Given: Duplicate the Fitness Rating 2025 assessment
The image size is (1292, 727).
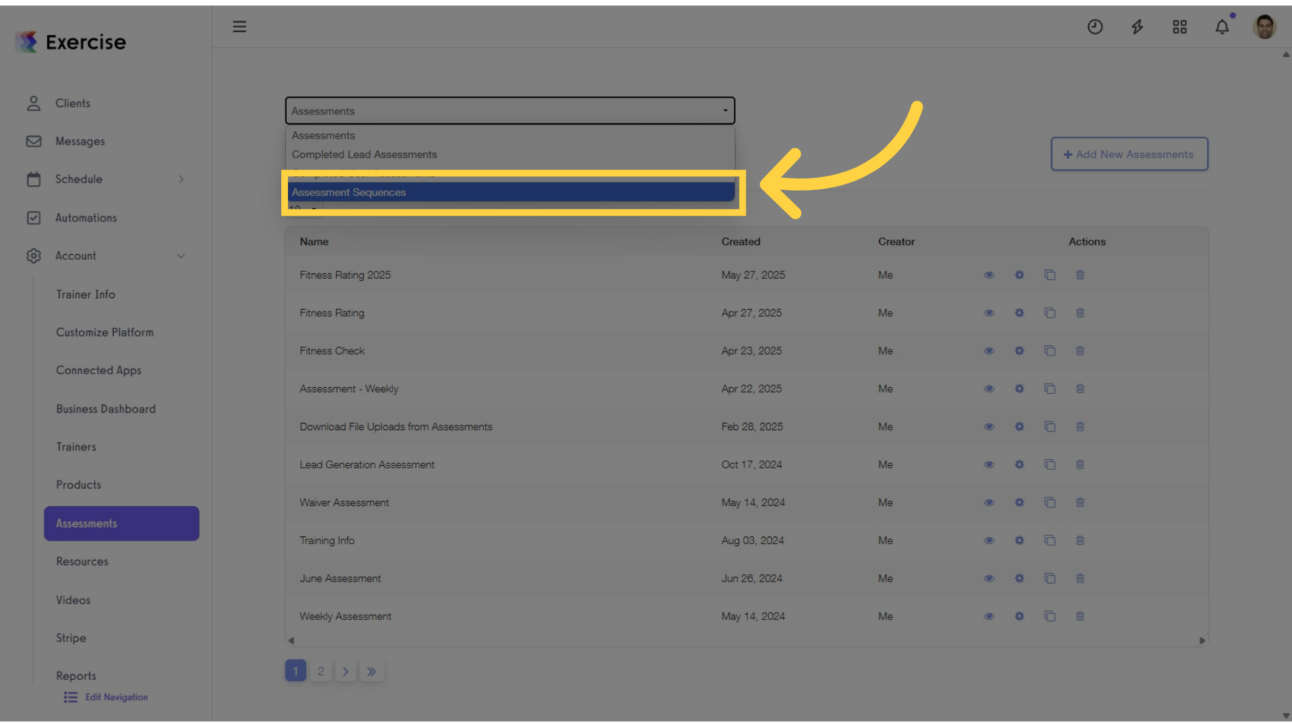Looking at the screenshot, I should click(1050, 275).
